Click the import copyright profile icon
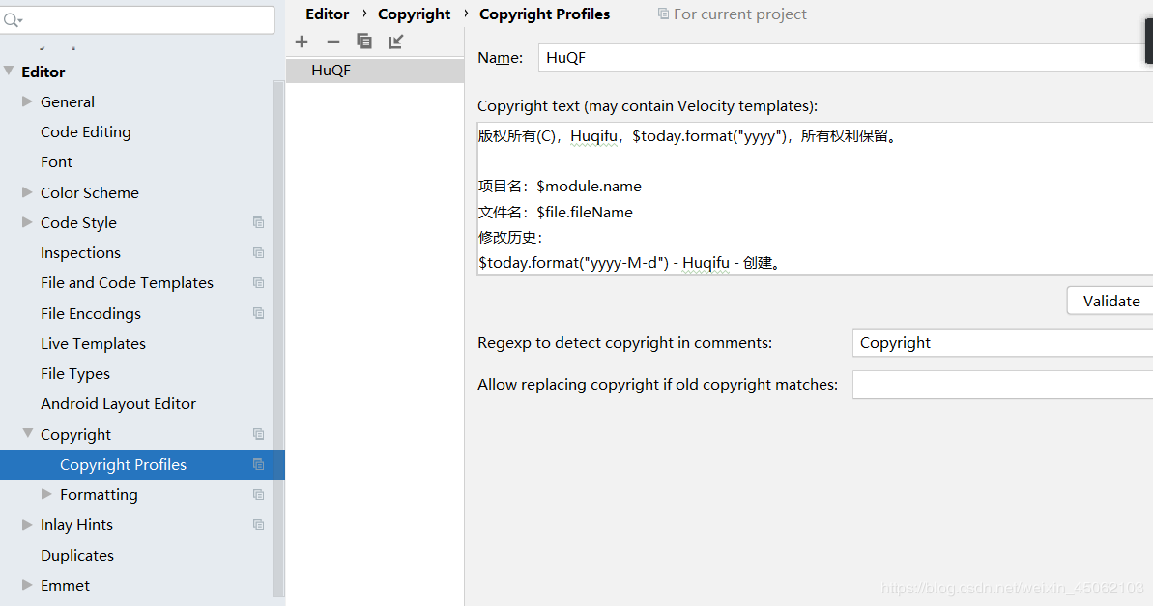1153x606 pixels. pos(395,42)
